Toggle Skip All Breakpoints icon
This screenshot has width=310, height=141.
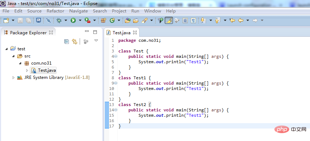click(48, 20)
